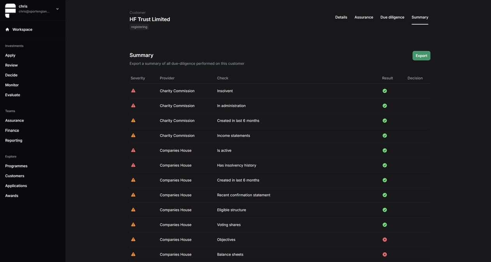This screenshot has height=262, width=491.
Task: Click red severity icon for Insolvent check
Action: coord(133,91)
